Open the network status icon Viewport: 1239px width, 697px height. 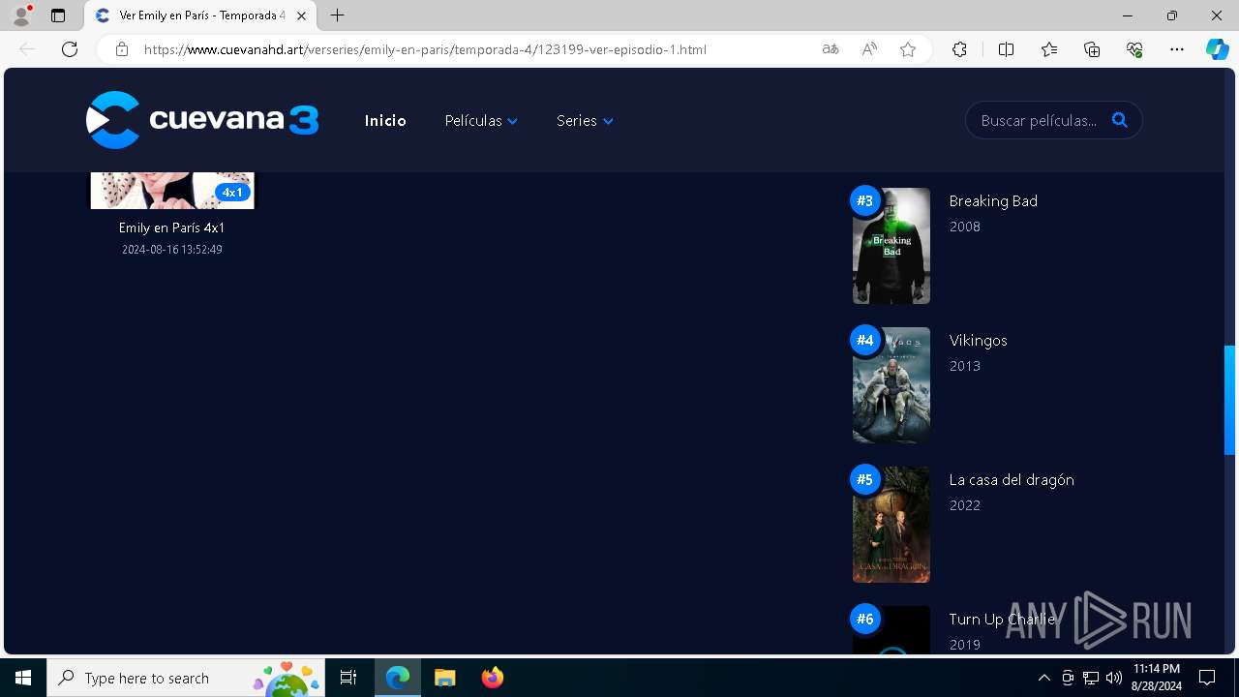tap(1091, 678)
